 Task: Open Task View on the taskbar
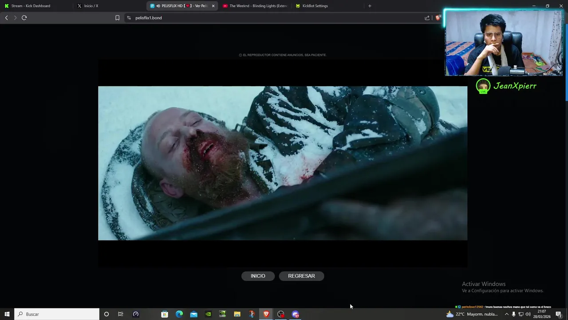tap(120, 314)
